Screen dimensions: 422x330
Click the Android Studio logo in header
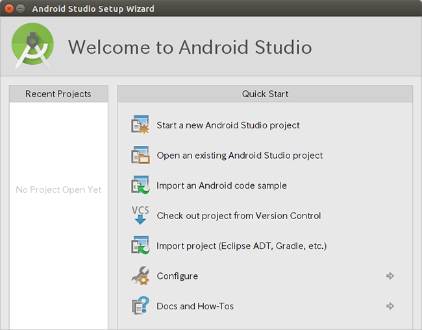[x=32, y=46]
